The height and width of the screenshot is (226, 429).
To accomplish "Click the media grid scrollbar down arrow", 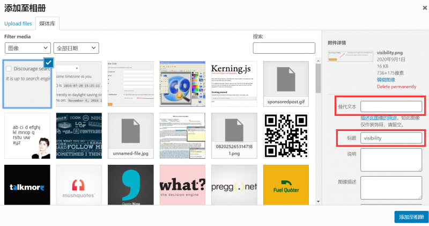I will click(318, 202).
